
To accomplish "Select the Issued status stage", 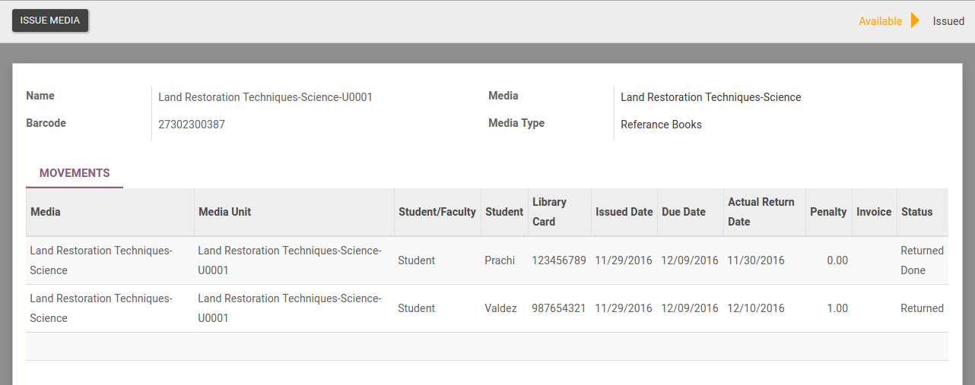I will point(948,21).
